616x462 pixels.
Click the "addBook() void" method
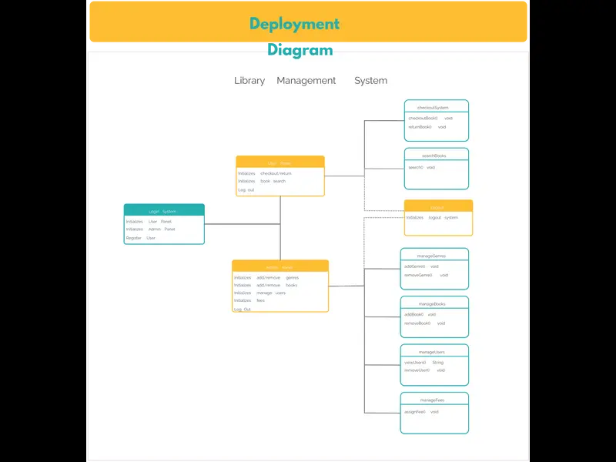tap(420, 315)
